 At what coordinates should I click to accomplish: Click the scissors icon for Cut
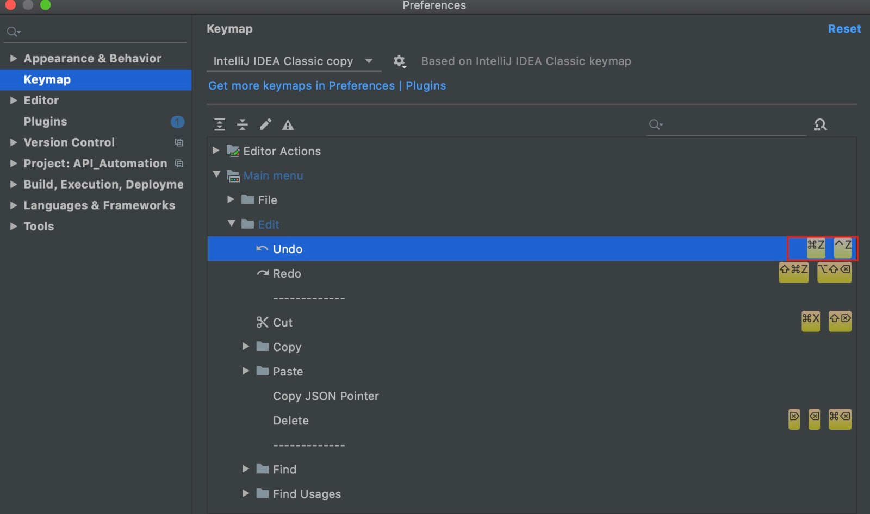point(263,322)
